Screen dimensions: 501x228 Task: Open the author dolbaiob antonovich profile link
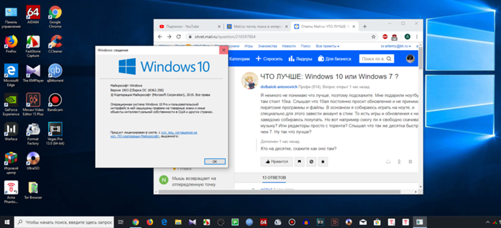279,87
